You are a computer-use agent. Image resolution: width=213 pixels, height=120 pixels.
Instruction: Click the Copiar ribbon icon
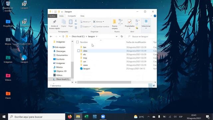click(x=64, y=22)
